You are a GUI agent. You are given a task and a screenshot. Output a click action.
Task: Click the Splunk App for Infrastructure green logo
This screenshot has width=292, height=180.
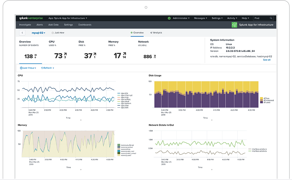coord(235,25)
